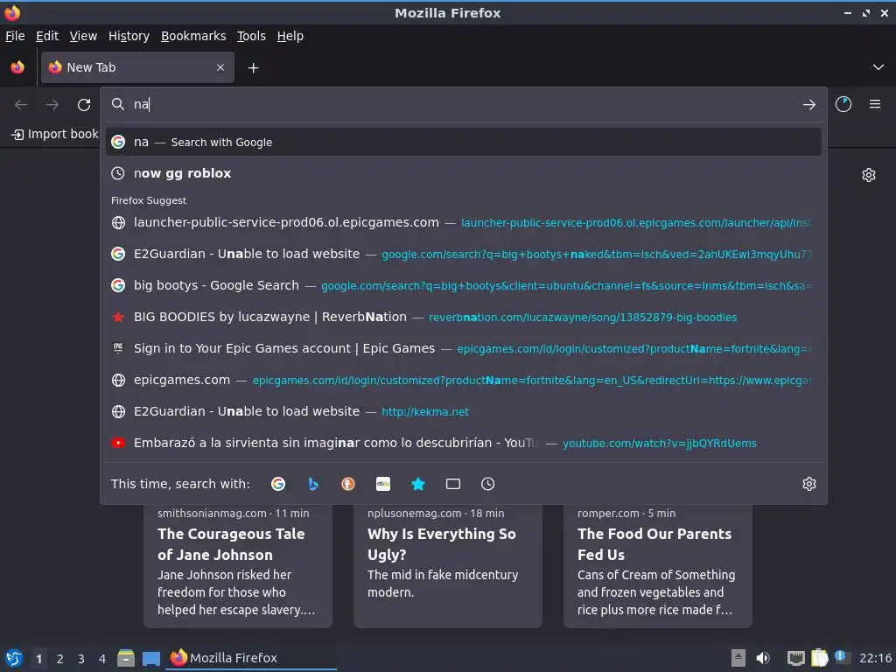
Task: Open Firefox View pinned tab icon
Action: click(17, 67)
